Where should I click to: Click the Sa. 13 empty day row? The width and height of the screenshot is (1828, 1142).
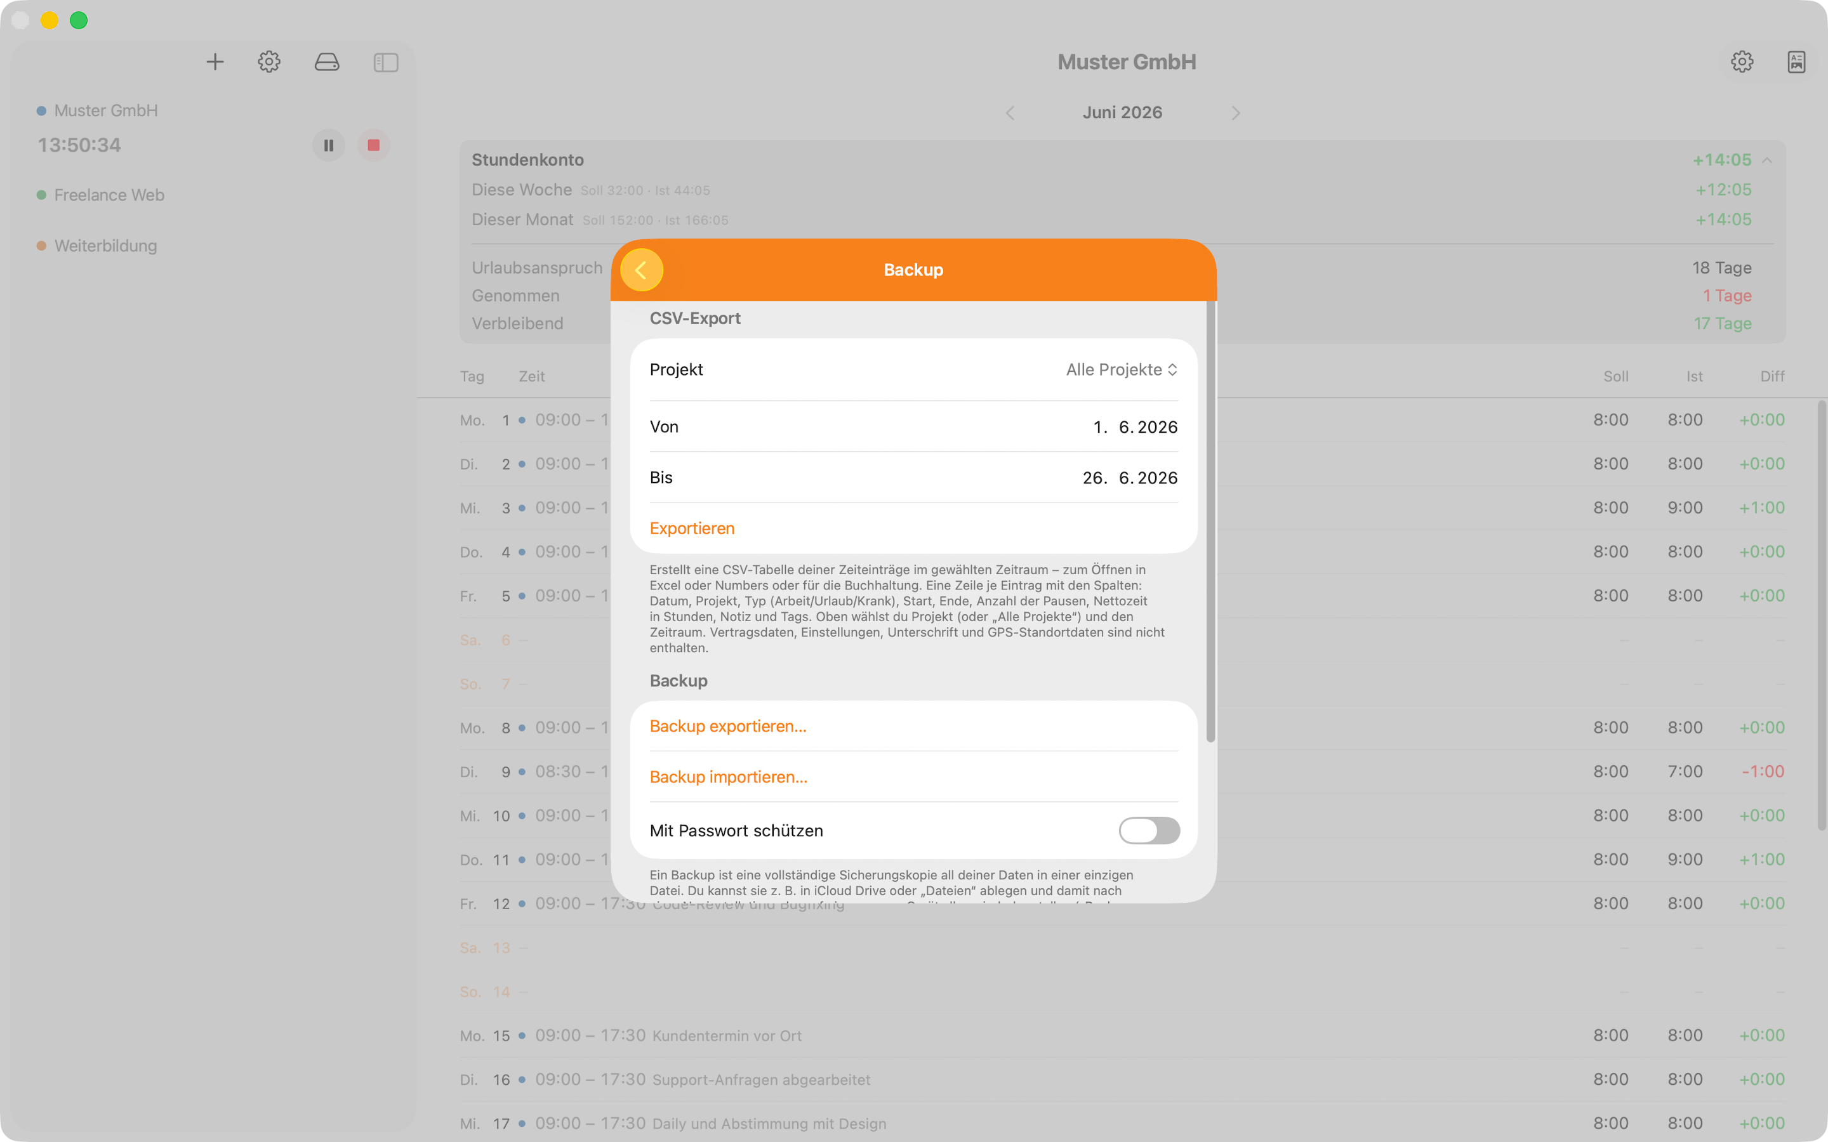1122,948
